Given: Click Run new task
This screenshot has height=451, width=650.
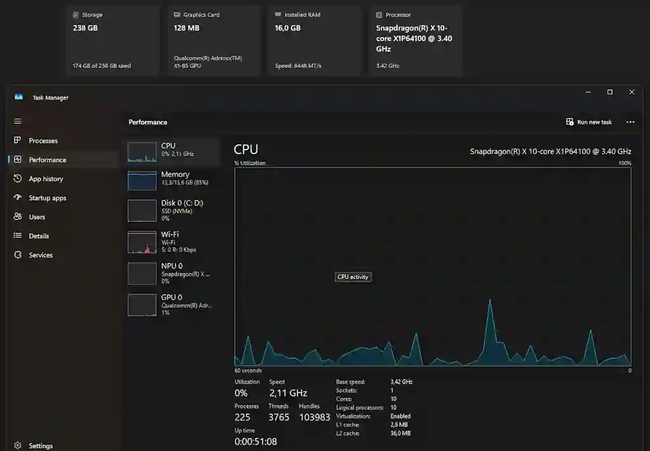Looking at the screenshot, I should coord(589,122).
